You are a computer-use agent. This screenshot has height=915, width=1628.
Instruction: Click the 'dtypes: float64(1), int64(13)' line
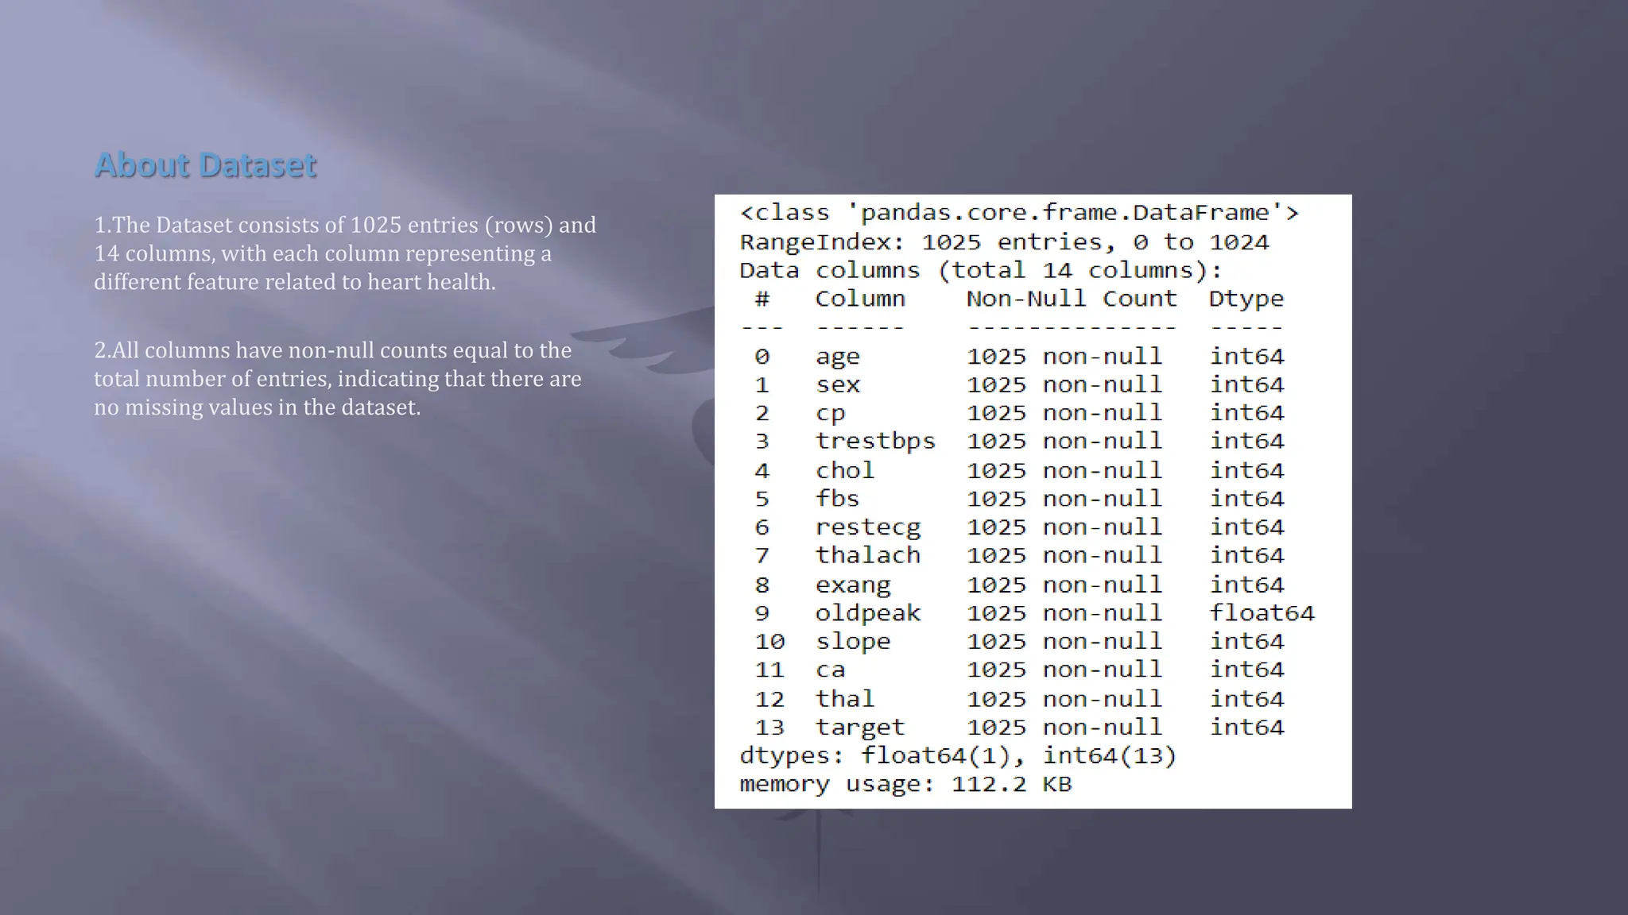[957, 755]
